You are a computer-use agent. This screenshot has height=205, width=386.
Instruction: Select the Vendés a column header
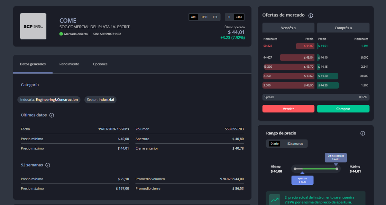(288, 28)
